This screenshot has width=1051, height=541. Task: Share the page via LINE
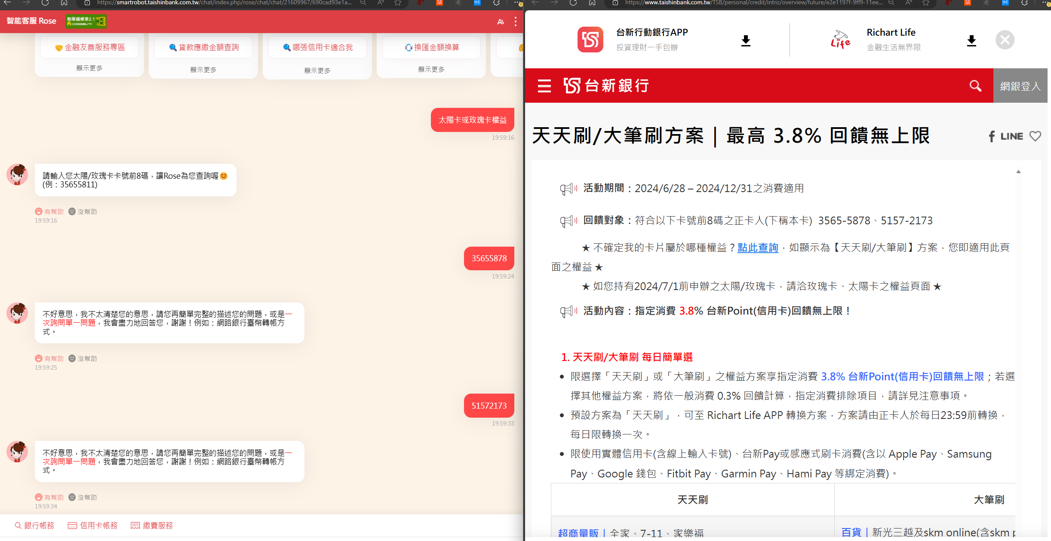[x=1011, y=136]
